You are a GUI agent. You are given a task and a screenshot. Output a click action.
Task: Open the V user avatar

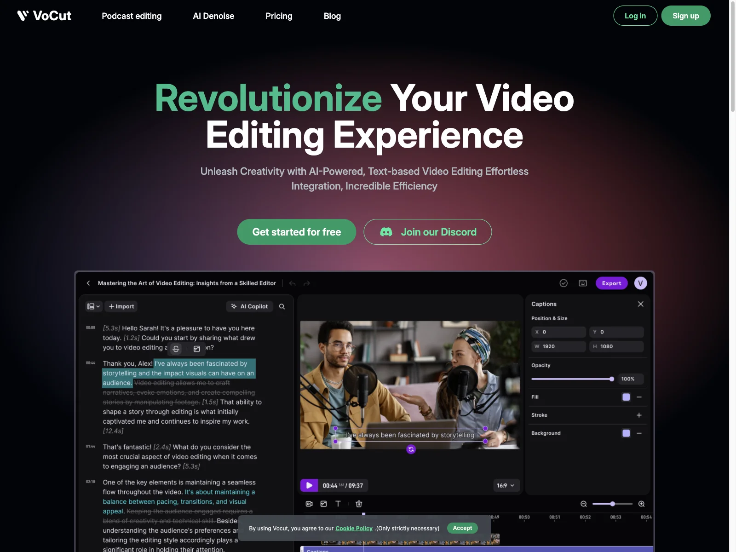click(x=640, y=283)
